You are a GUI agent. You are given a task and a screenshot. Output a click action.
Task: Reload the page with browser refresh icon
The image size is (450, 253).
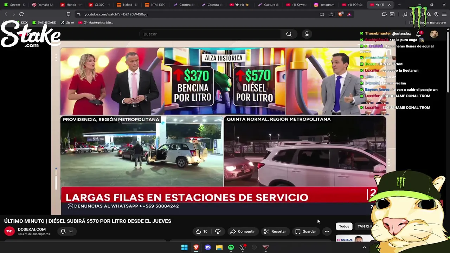click(x=21, y=14)
